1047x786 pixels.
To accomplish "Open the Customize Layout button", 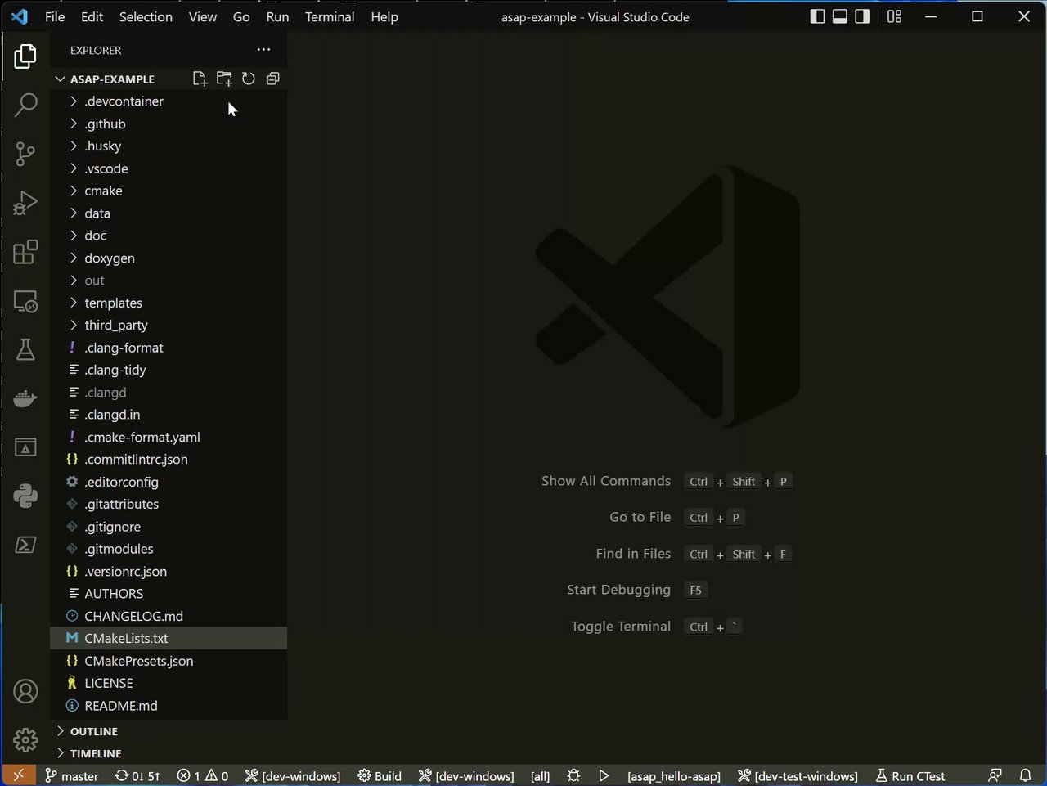I will coord(894,16).
